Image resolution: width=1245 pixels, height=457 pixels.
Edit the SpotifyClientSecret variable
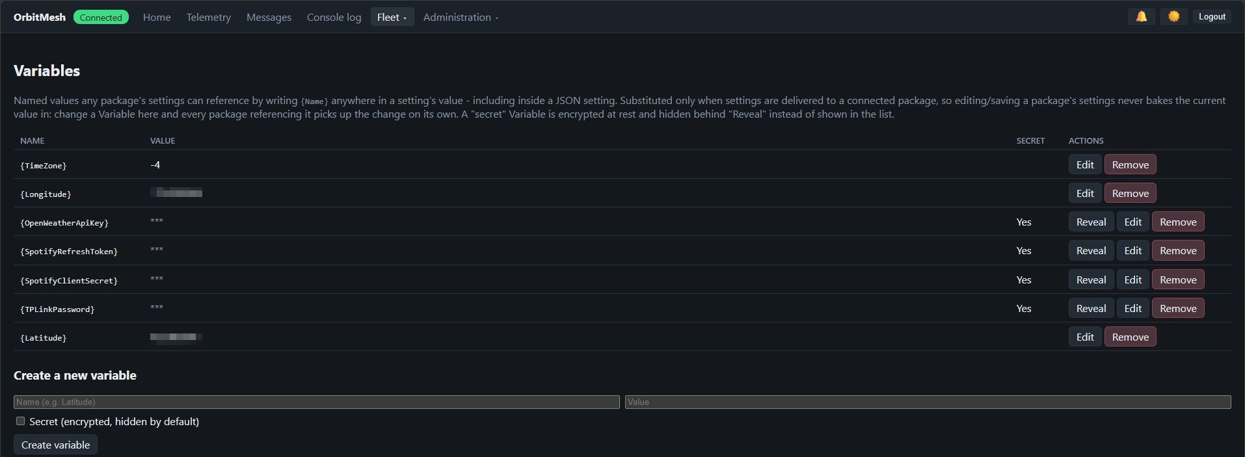[1132, 280]
